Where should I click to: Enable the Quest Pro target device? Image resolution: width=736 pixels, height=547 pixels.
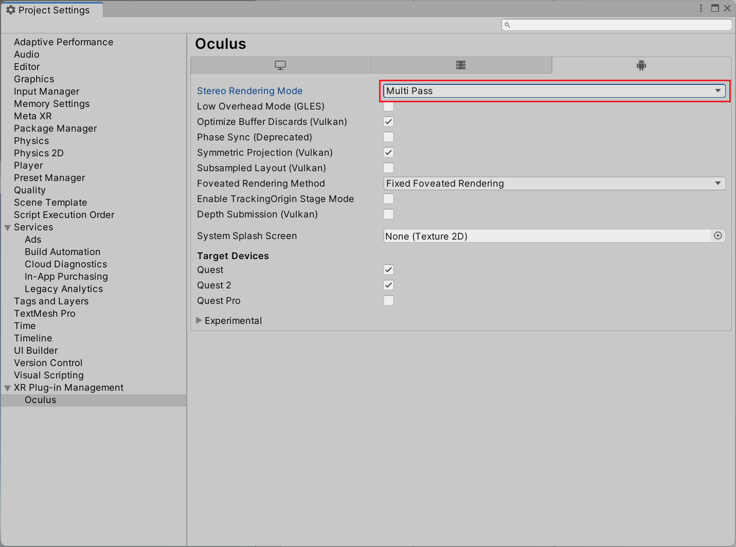click(x=389, y=301)
